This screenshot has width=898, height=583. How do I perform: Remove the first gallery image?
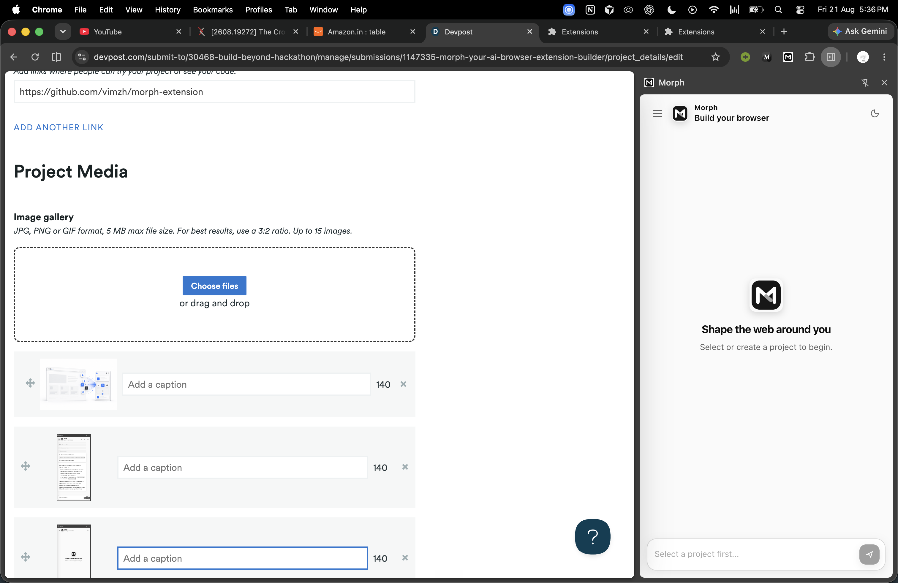(x=403, y=384)
